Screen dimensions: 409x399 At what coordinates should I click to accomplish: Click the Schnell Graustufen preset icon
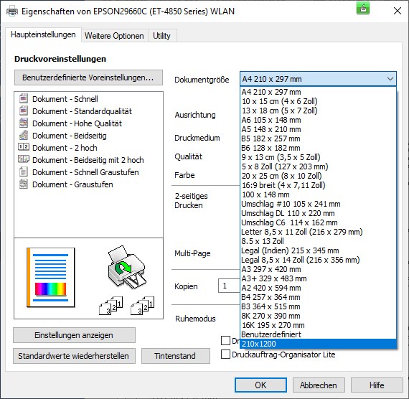coord(24,172)
